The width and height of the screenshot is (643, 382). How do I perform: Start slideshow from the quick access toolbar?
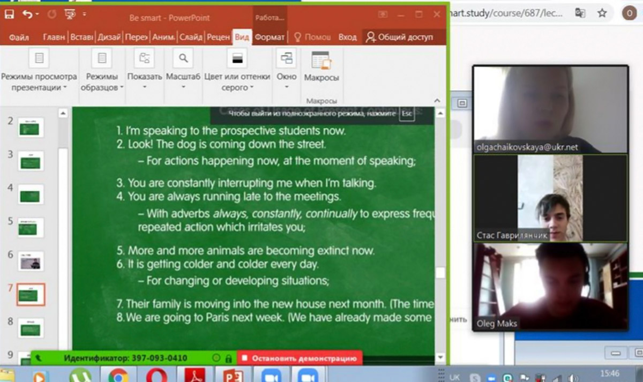[70, 15]
